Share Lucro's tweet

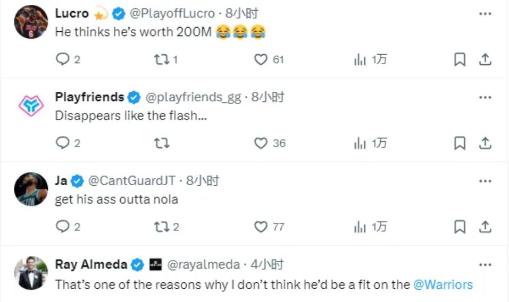485,59
